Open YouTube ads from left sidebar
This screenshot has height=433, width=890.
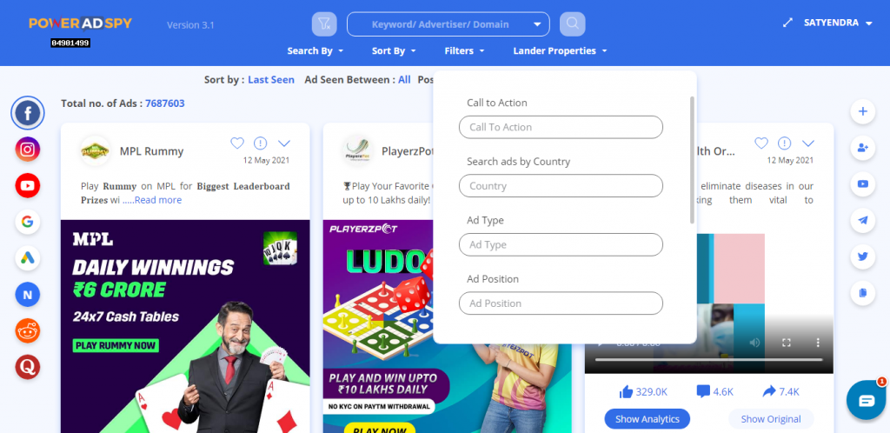pos(27,185)
